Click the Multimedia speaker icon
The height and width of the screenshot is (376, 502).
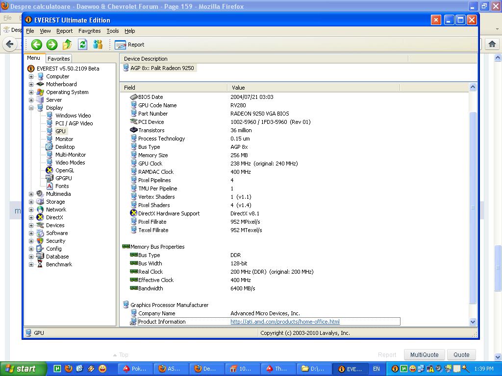(x=40, y=194)
